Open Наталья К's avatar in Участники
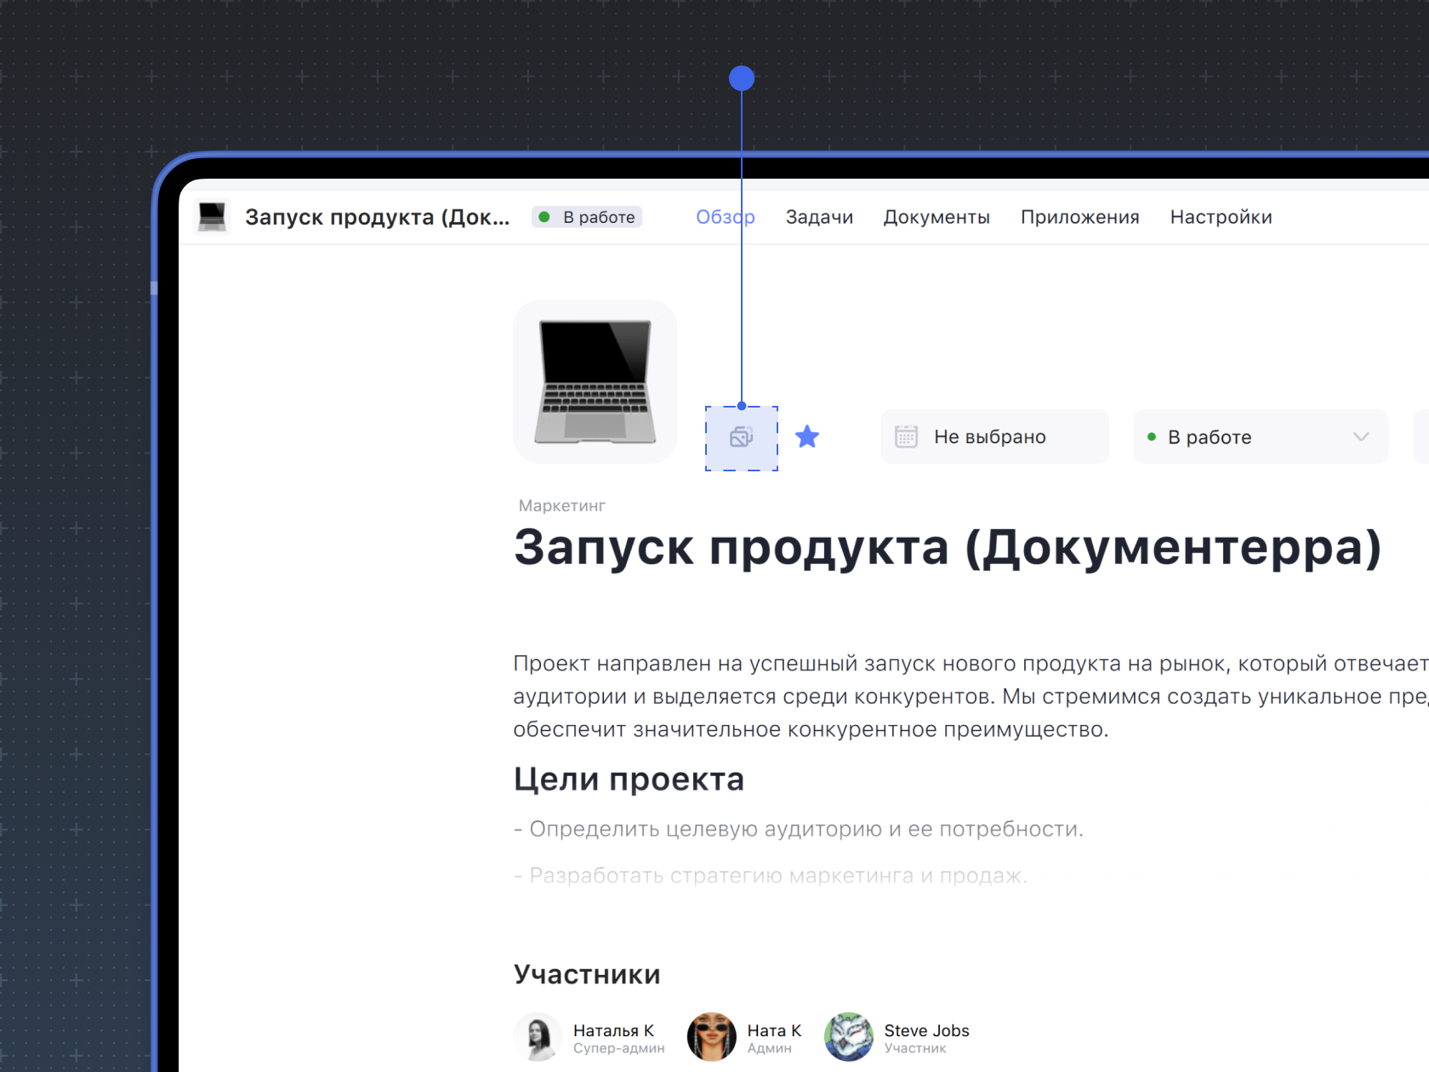The height and width of the screenshot is (1072, 1429). pyautogui.click(x=538, y=1036)
